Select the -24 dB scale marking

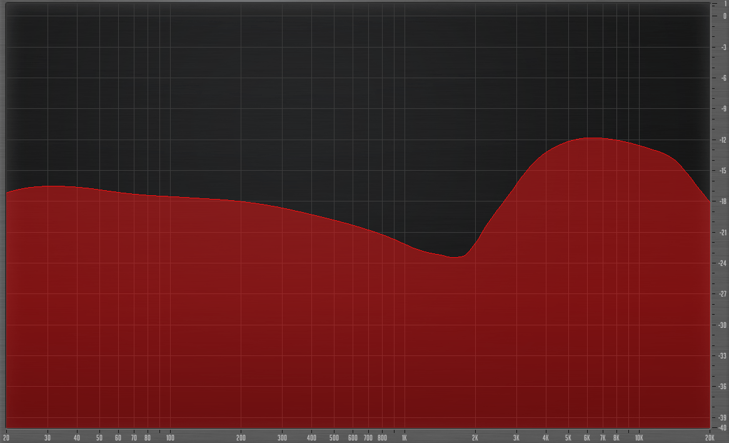(721, 263)
